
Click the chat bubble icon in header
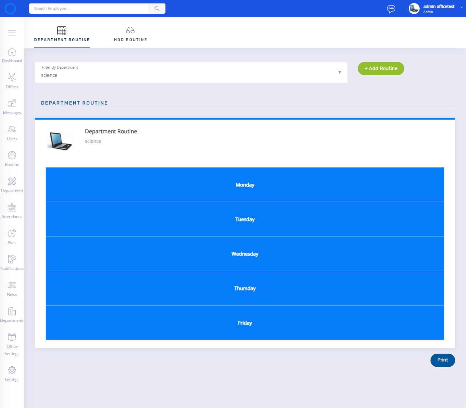[x=391, y=9]
